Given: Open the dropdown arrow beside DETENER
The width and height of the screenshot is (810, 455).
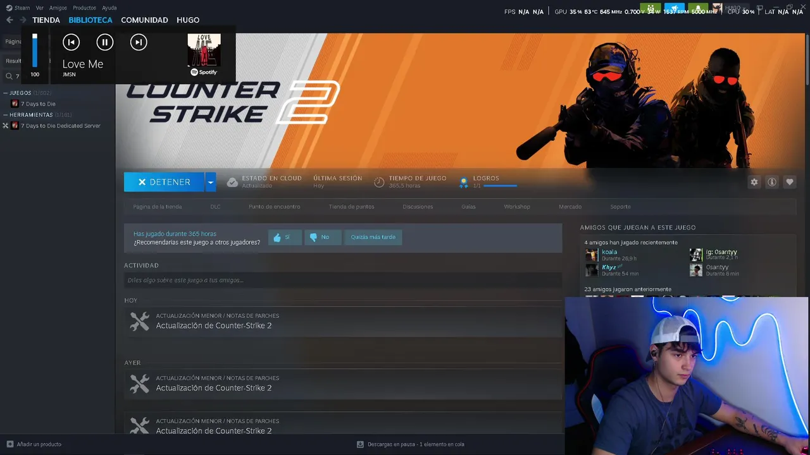Looking at the screenshot, I should click(x=211, y=182).
